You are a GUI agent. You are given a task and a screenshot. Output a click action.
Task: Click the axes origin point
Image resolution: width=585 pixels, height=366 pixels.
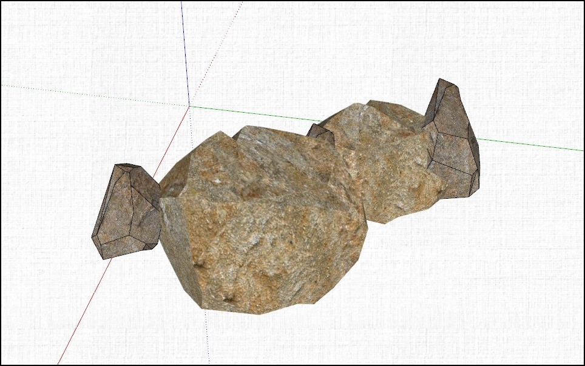coord(189,106)
